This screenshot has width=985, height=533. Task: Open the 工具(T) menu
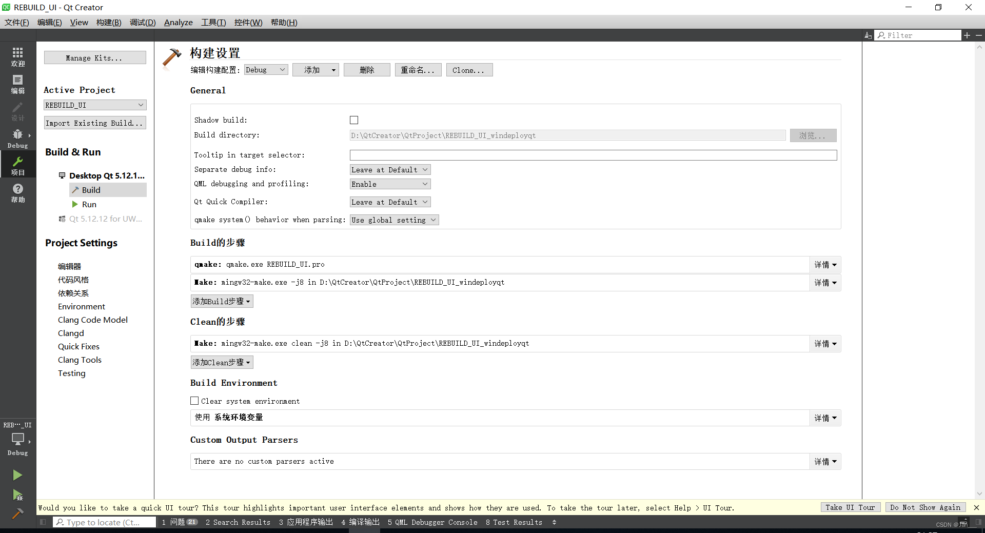(x=213, y=22)
